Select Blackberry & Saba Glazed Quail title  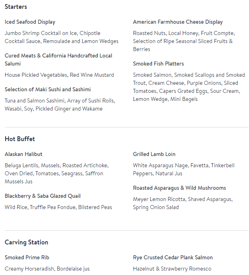[x=43, y=196]
